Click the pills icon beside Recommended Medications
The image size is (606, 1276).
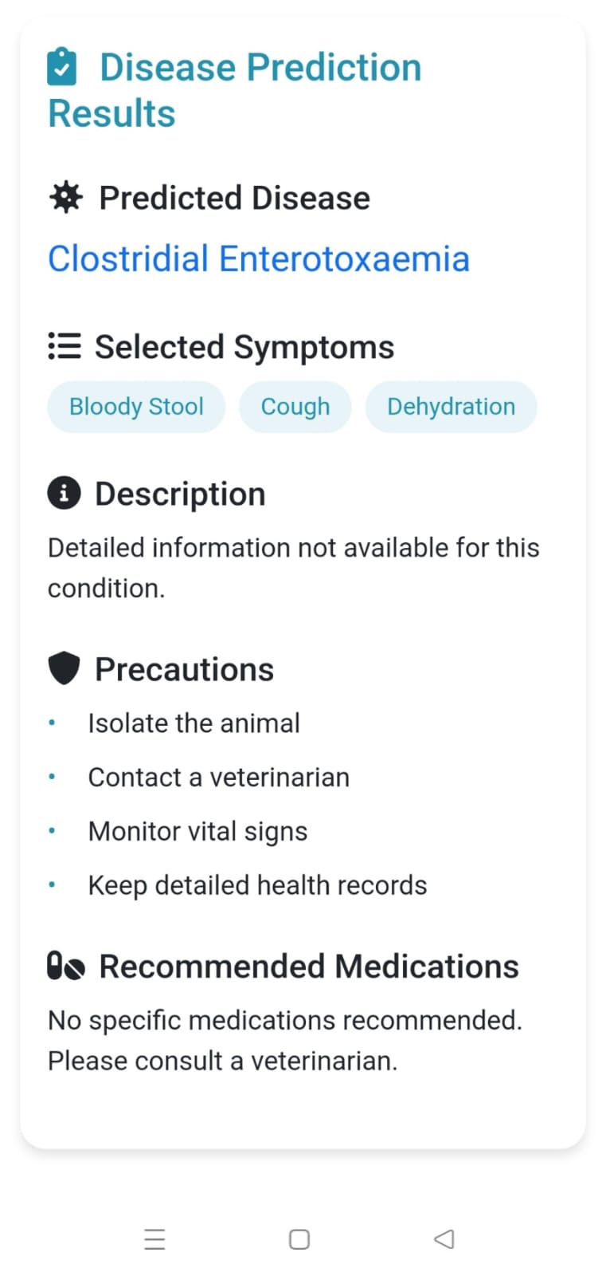pyautogui.click(x=66, y=966)
